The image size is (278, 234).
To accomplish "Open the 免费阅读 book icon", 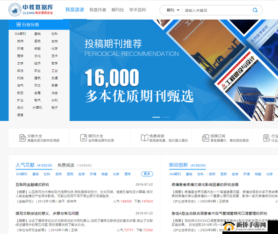I will point(144,138).
